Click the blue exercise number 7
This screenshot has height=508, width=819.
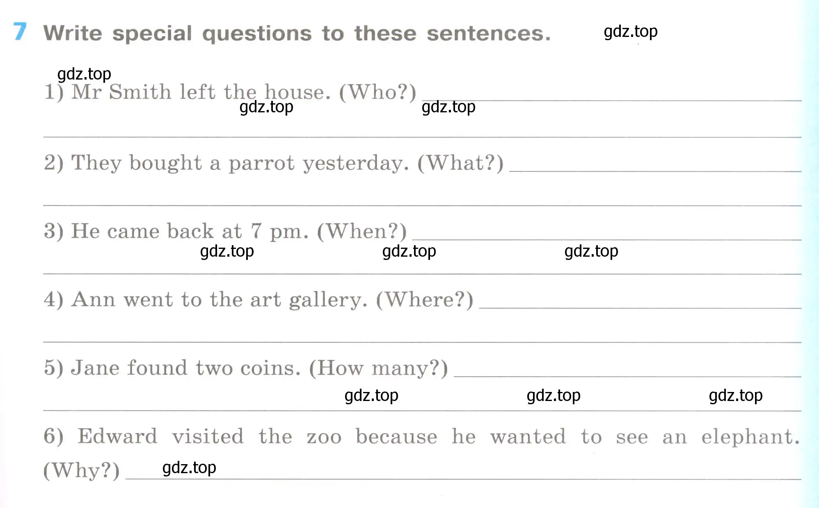[20, 31]
